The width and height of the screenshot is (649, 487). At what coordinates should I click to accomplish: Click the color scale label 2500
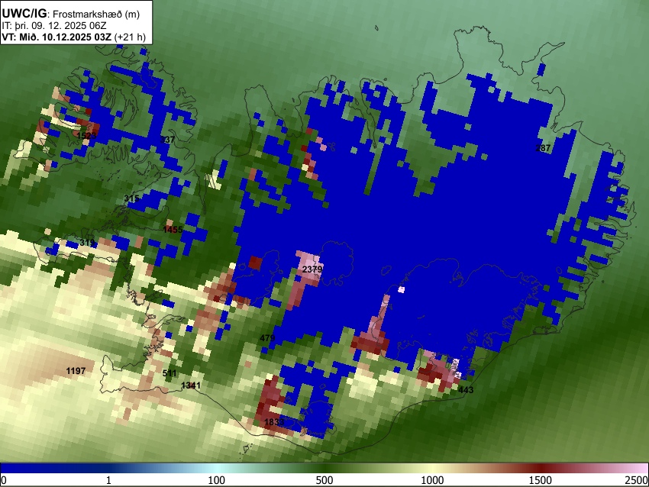637,480
